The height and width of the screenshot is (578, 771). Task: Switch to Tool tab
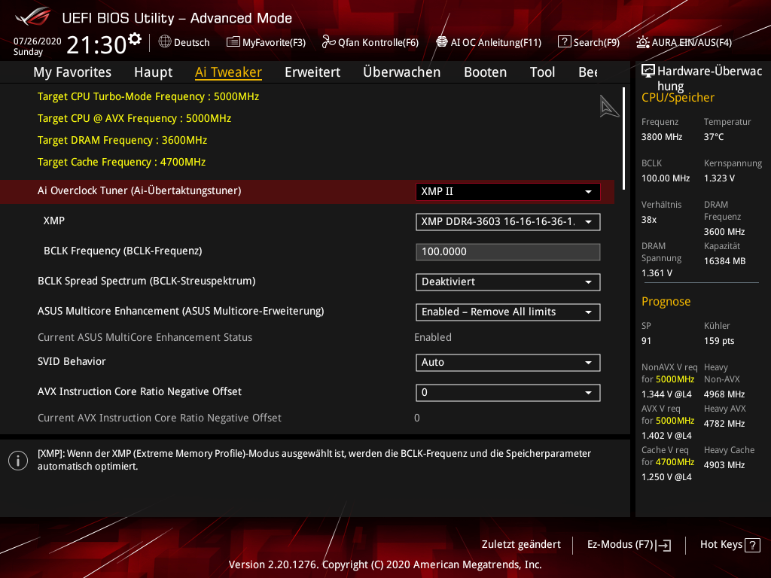pyautogui.click(x=542, y=72)
